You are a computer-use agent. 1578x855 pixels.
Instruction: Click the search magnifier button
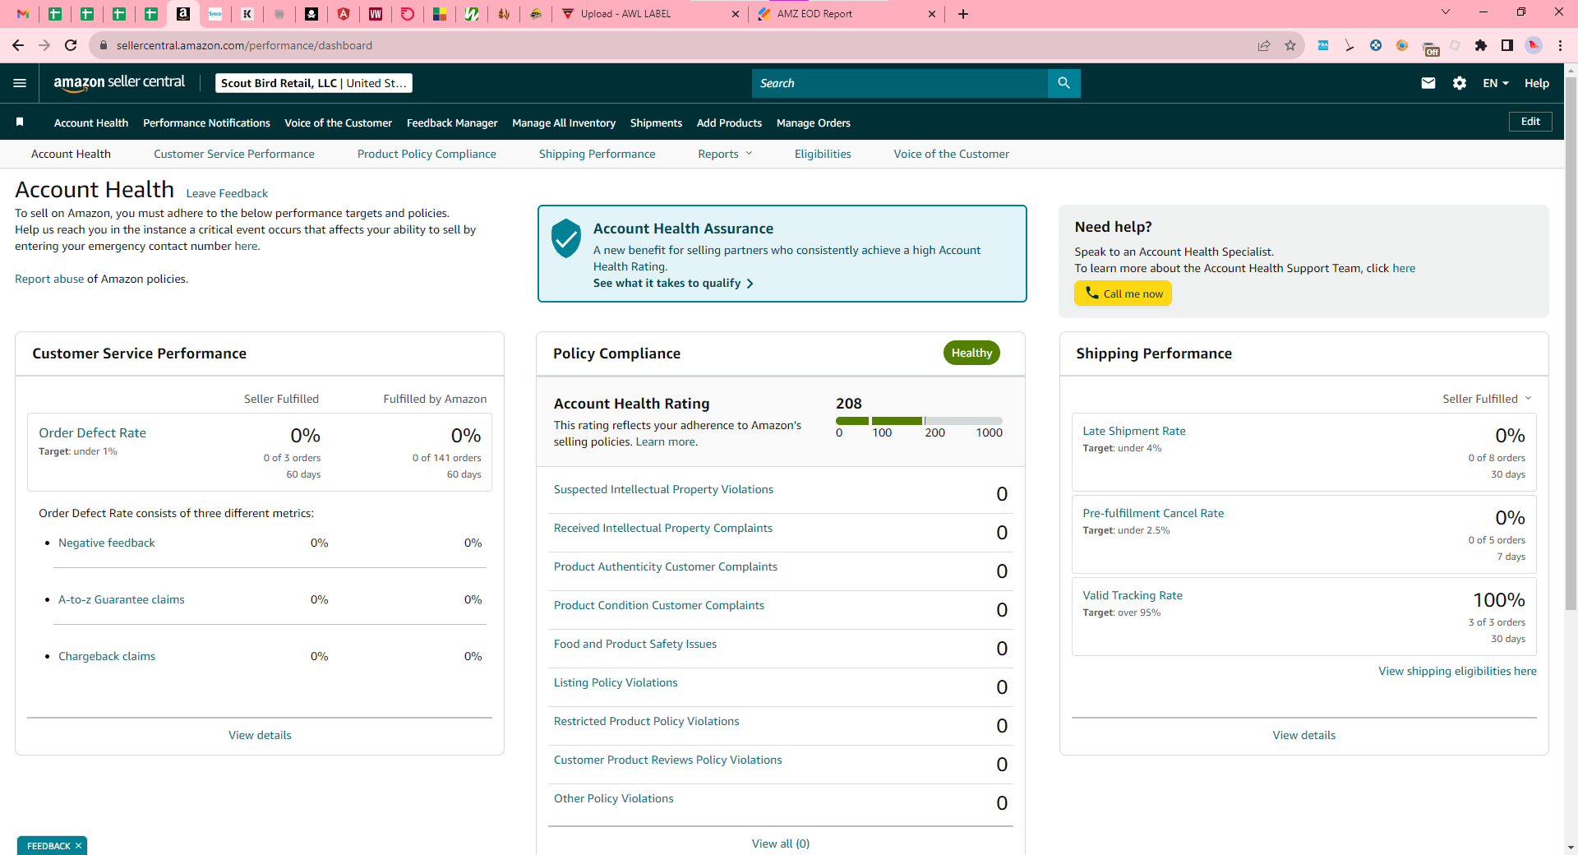coord(1064,83)
